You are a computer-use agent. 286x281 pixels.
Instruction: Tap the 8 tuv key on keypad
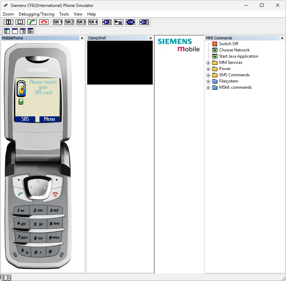click(38, 238)
